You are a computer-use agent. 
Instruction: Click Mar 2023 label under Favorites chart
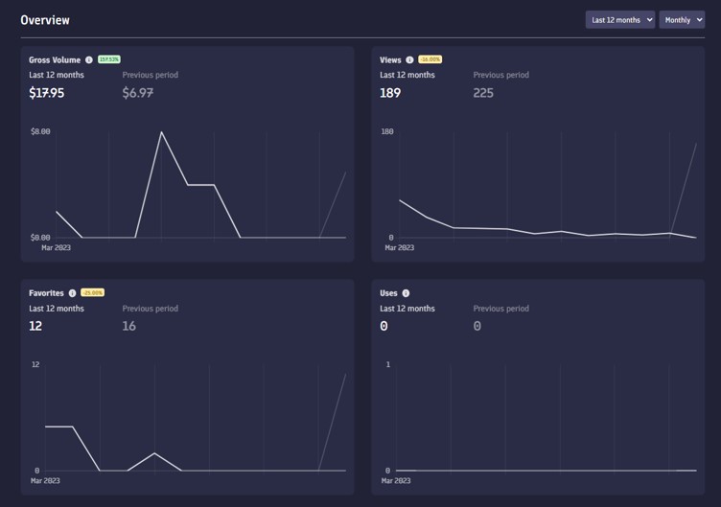coord(45,480)
